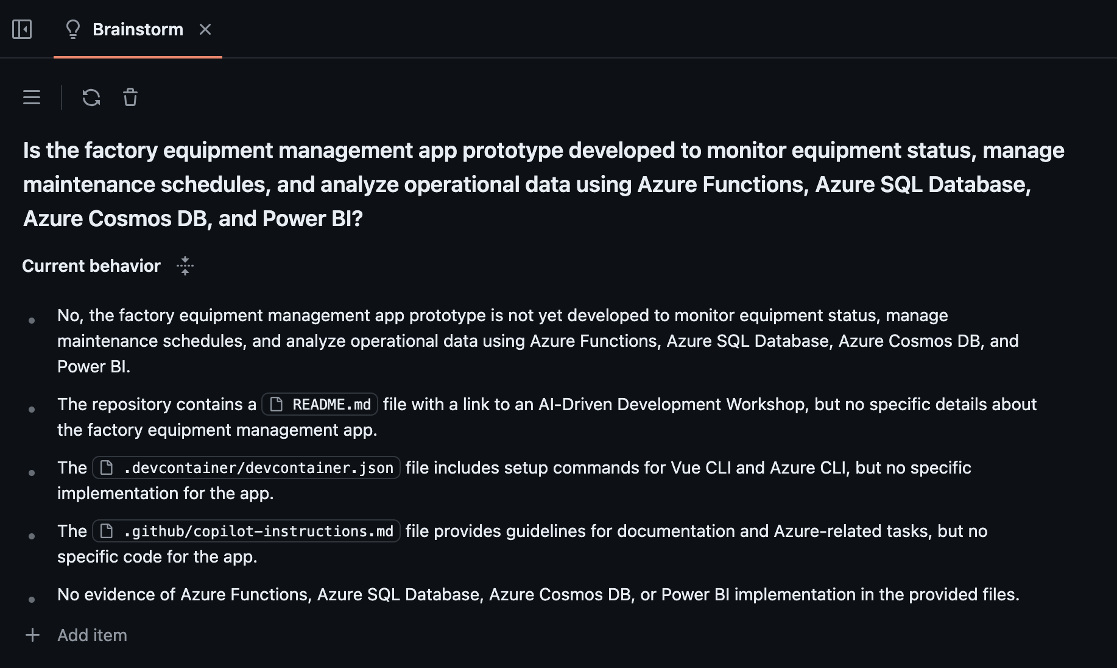Click the plus icon beside Add item
Image resolution: width=1117 pixels, height=668 pixels.
[32, 635]
